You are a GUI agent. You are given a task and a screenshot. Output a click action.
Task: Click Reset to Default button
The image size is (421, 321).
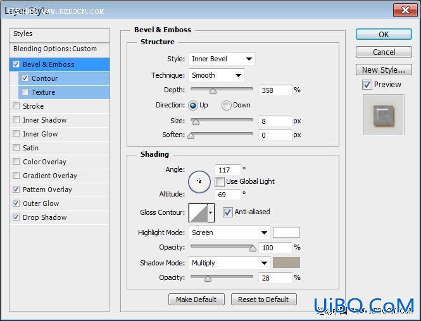(x=263, y=300)
